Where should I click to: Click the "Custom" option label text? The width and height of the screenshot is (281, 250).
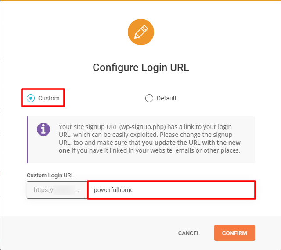(x=49, y=98)
